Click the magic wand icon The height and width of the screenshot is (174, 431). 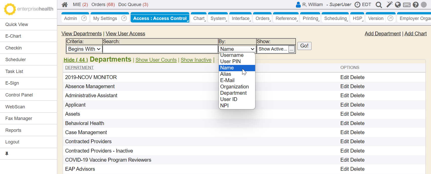click(x=389, y=5)
